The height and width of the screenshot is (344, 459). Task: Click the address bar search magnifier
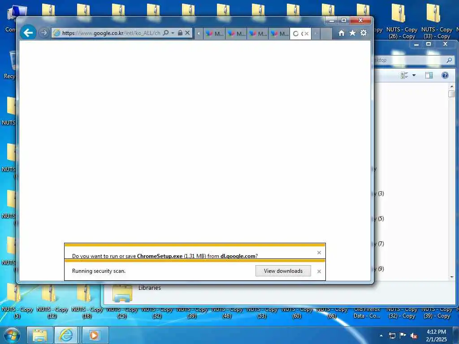[x=166, y=33]
